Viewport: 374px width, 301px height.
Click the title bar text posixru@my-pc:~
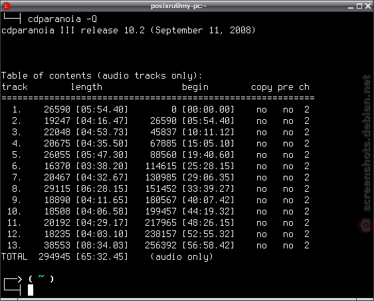(x=179, y=6)
